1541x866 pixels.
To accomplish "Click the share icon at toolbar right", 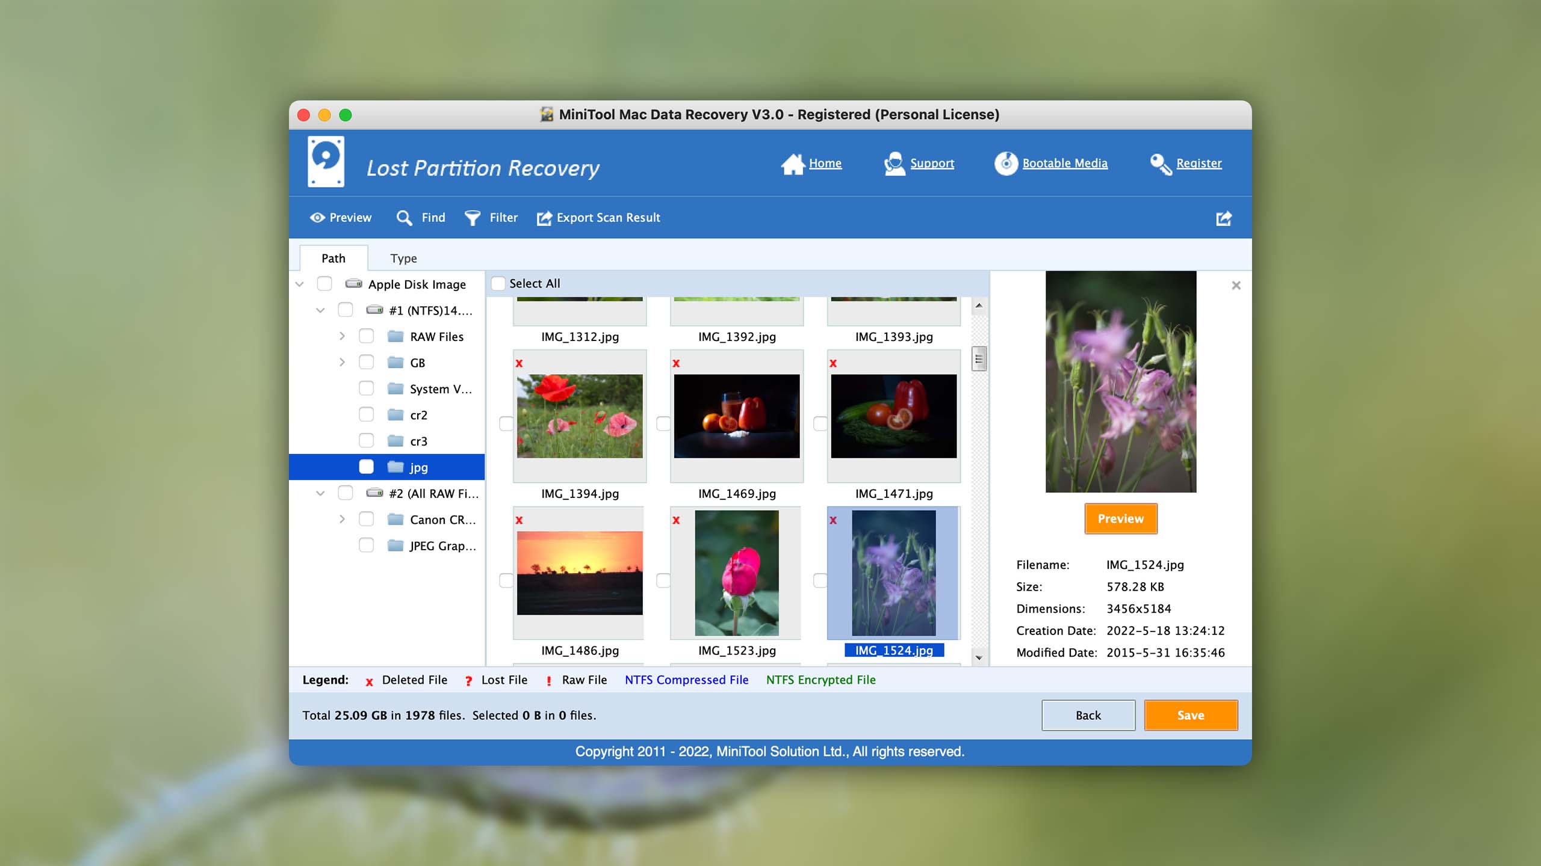I will click(1224, 218).
